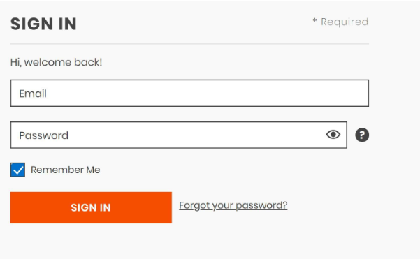Uncheck the Remember Me checkbox
420x259 pixels.
click(17, 170)
